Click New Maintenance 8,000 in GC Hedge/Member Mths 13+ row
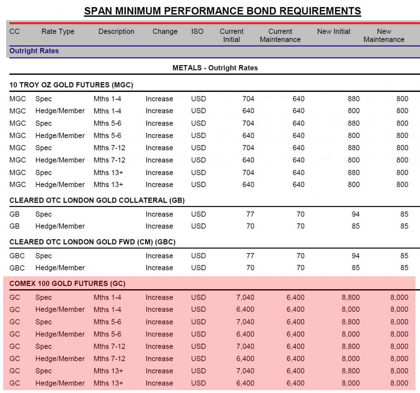Viewport: 420px width, 393px height. pyautogui.click(x=399, y=383)
